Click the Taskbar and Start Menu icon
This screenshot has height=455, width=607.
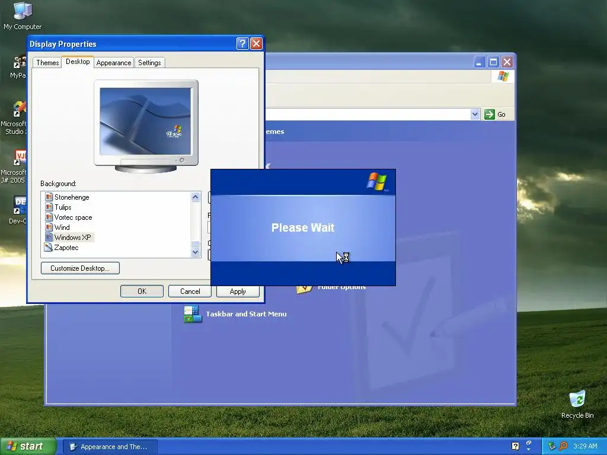pos(193,314)
